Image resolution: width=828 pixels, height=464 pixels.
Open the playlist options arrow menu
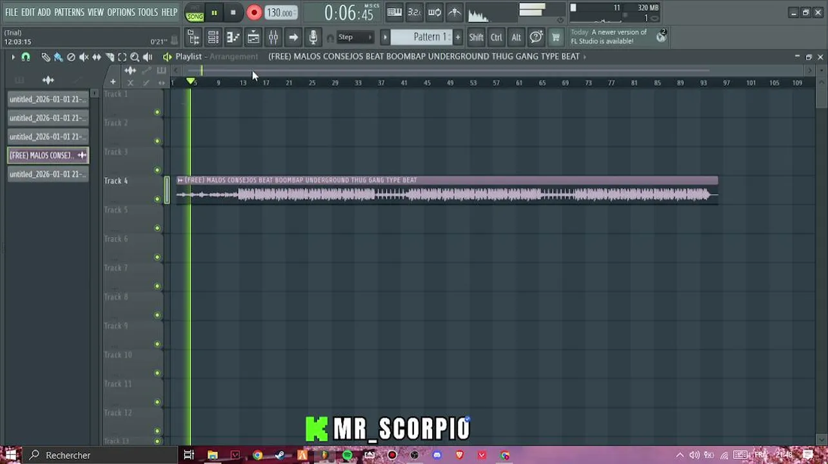[x=12, y=57]
